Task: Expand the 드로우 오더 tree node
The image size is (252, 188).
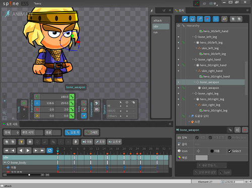Action: 190,116
